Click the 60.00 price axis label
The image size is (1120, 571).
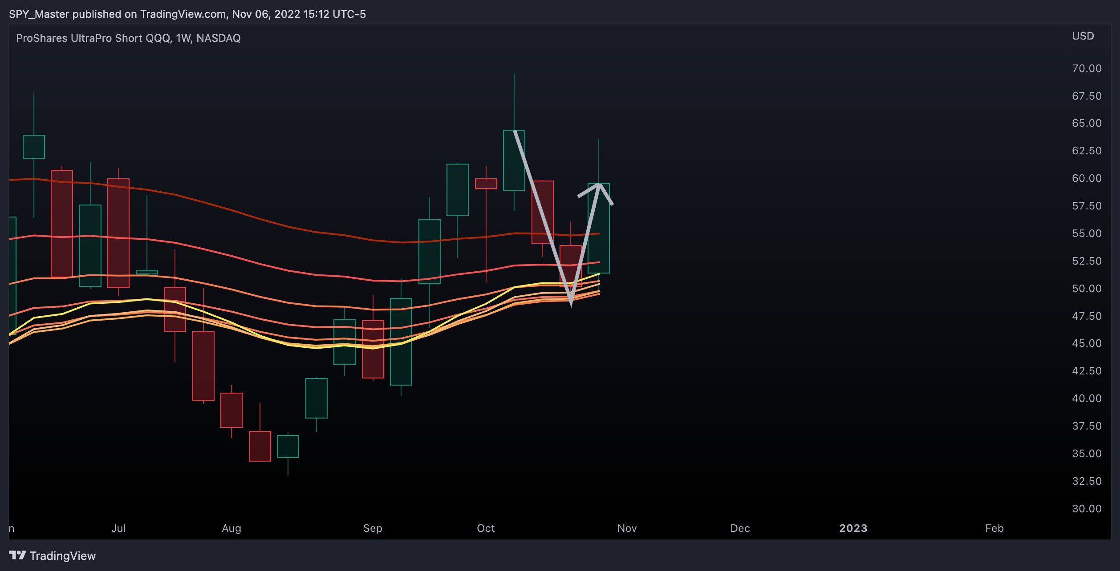tap(1087, 178)
